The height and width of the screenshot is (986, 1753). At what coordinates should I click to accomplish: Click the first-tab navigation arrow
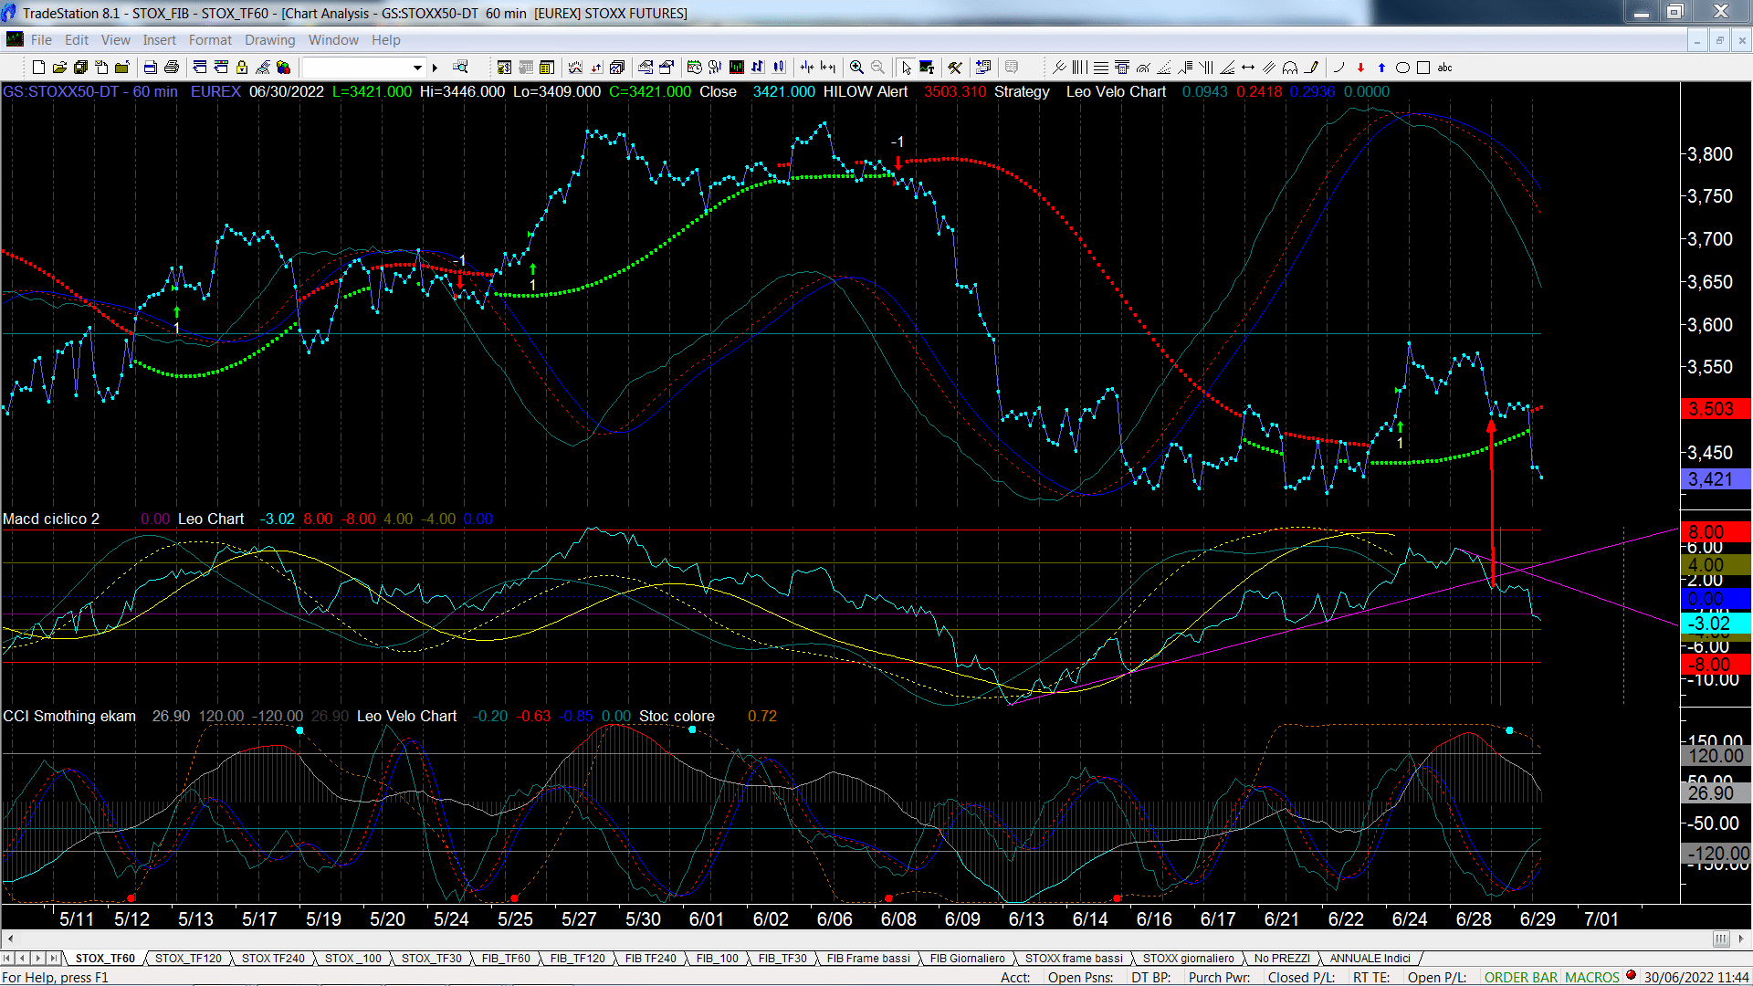pos(7,959)
